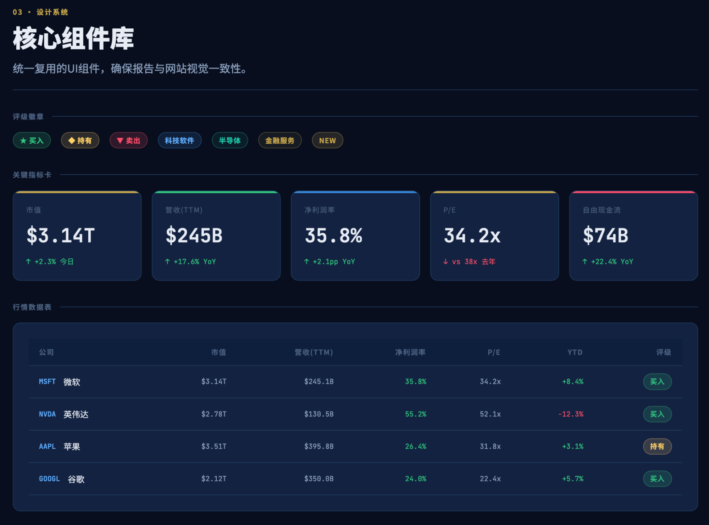The image size is (709, 525).
Task: Open the NVDA ticker link
Action: (47, 414)
